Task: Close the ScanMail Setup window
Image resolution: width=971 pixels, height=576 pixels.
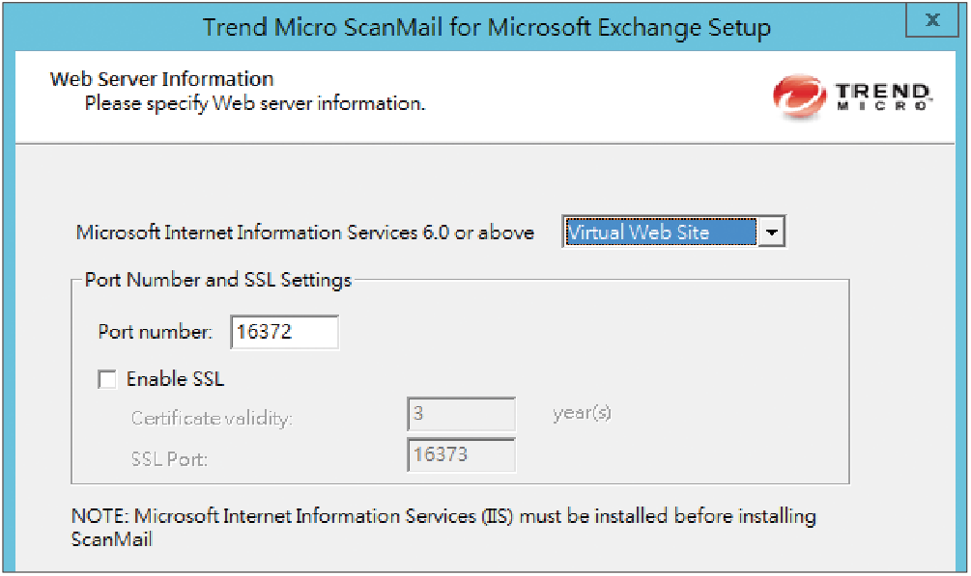Action: pyautogui.click(x=932, y=20)
